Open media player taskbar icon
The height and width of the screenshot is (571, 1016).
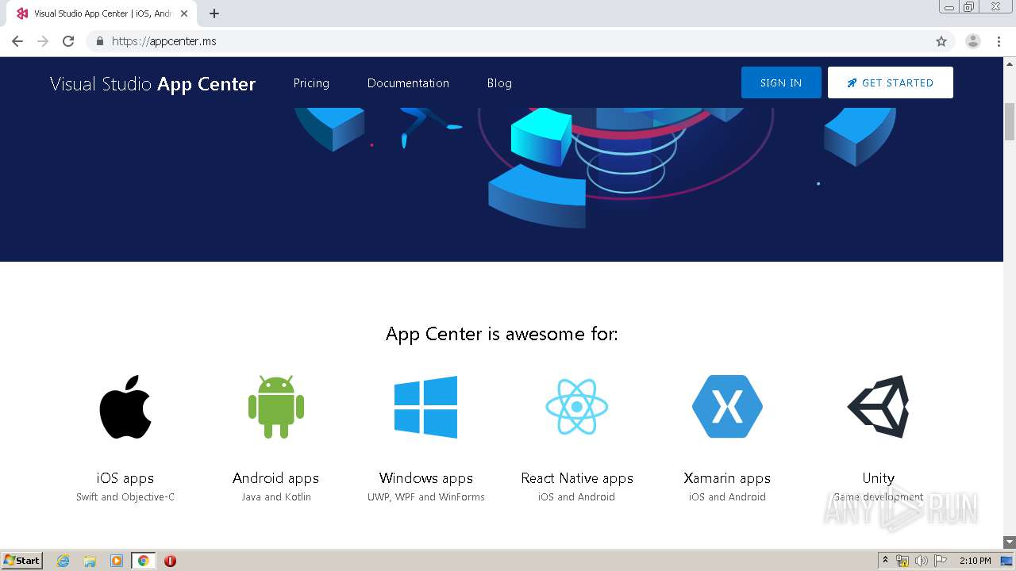point(117,561)
